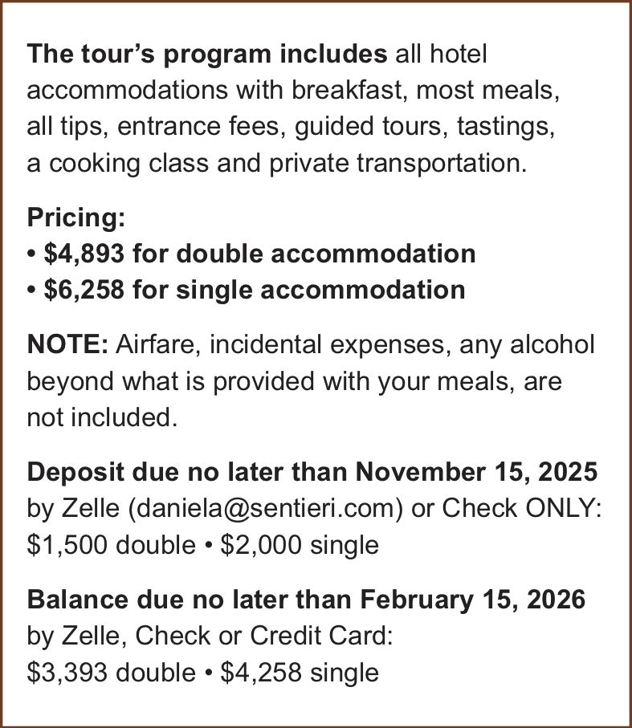The height and width of the screenshot is (728, 632).
Task: Click the "not included." text
Action: click(x=100, y=417)
